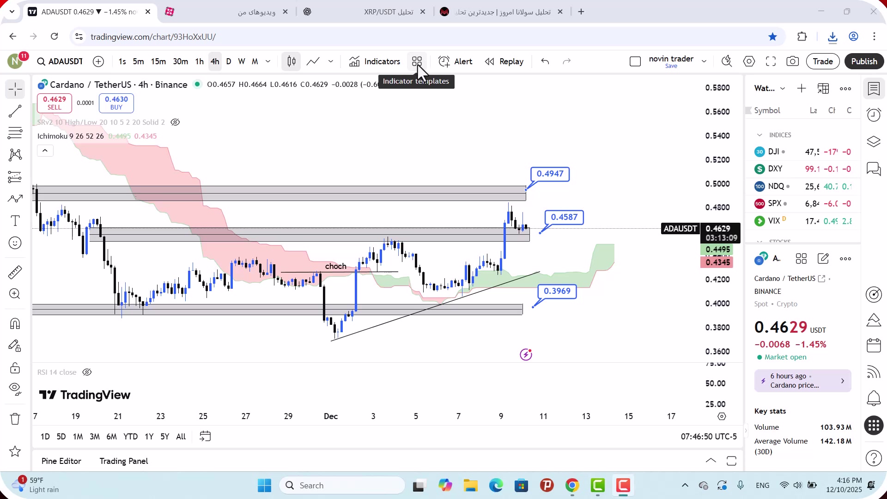Screen dimensions: 887x499
Task: Select DXY in the watchlist
Action: [x=803, y=169]
